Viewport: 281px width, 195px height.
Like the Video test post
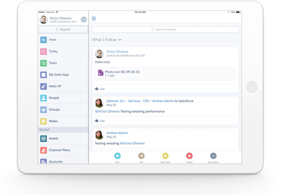point(100,89)
